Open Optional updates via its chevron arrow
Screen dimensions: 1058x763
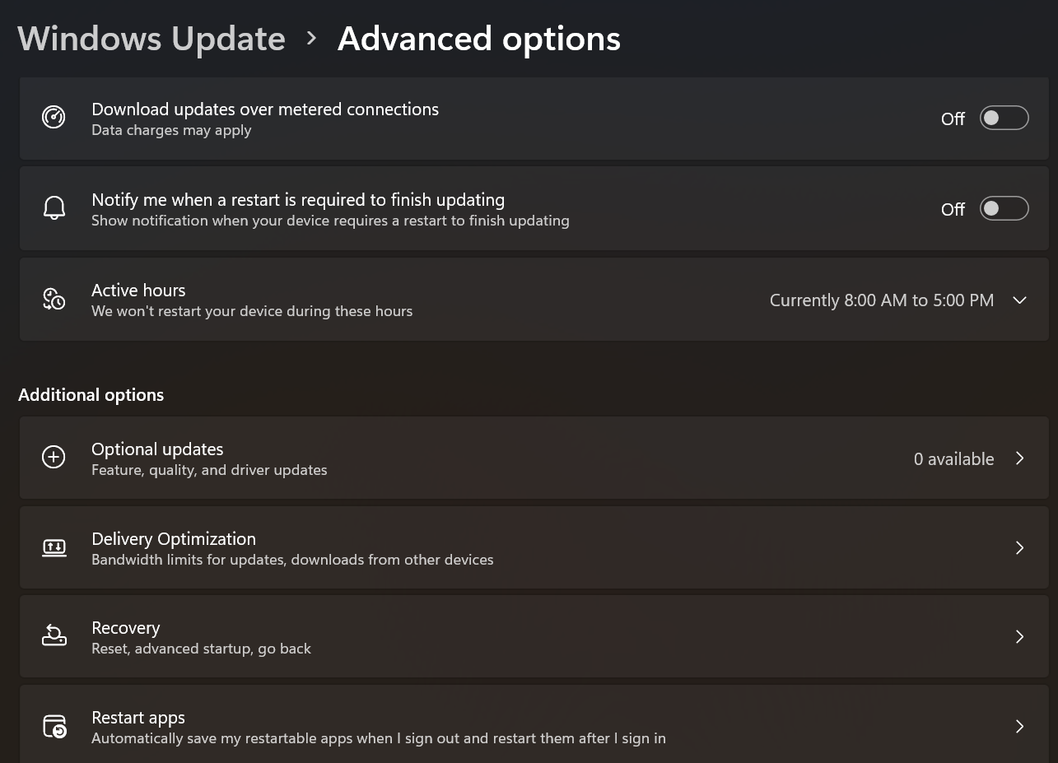(1019, 458)
